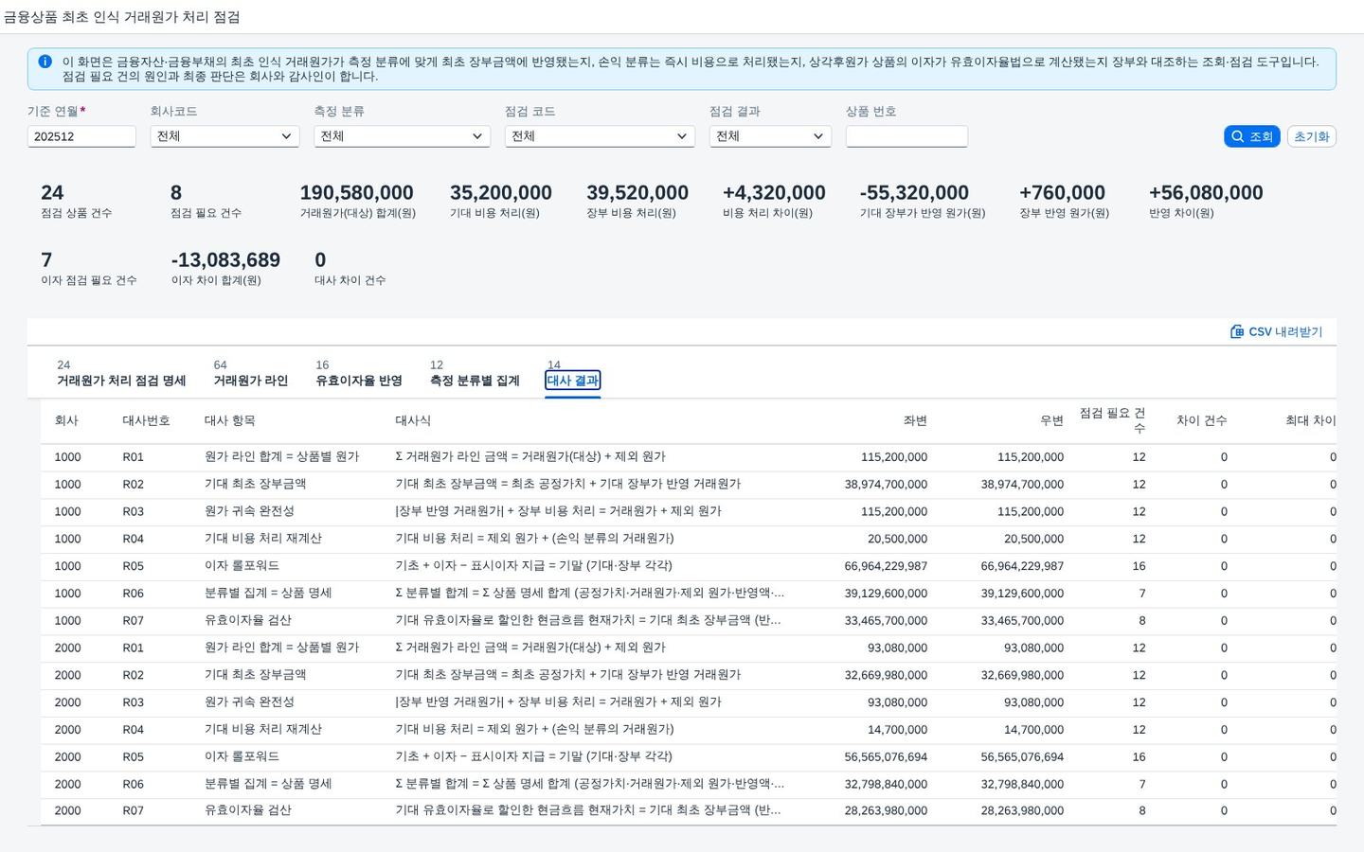
Task: Select the 32,798,840,000 우변 cell
Action: click(1022, 784)
